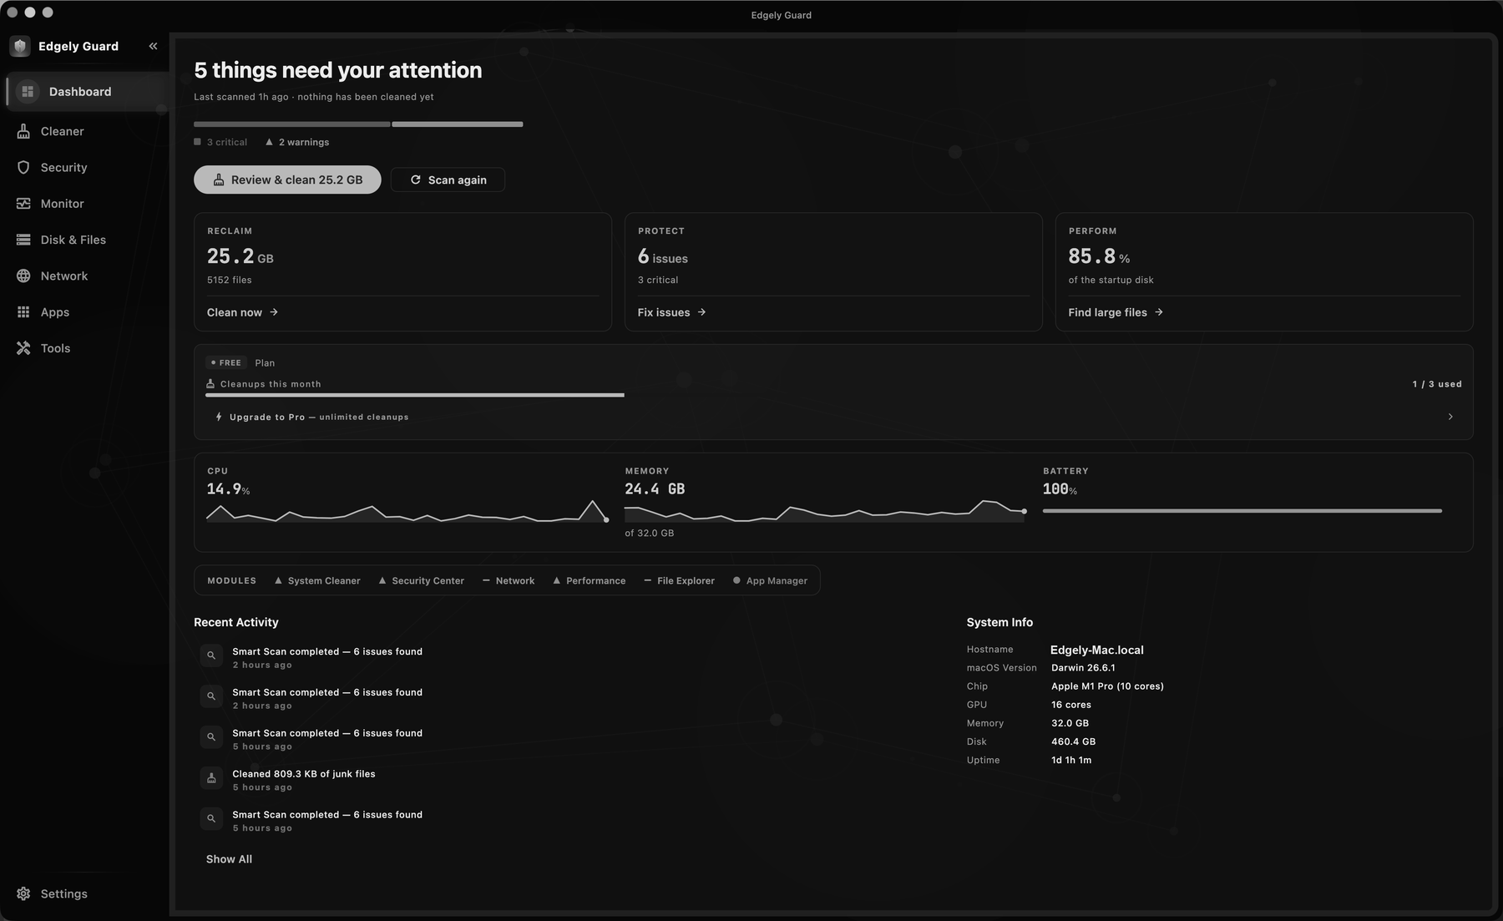Collapse the sidebar with the double chevron
1503x921 pixels.
pyautogui.click(x=153, y=46)
